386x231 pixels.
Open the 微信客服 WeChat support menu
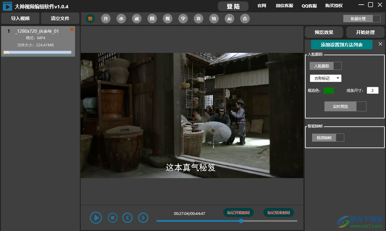coord(285,6)
